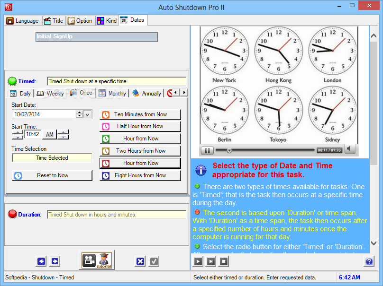Open the video tutorial button
Viewport: 383px width, 286px height.
tap(97, 260)
